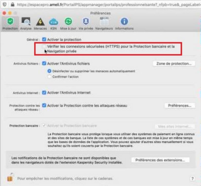Enable Vérifier les connexions sécurisées checkbox

point(44,46)
